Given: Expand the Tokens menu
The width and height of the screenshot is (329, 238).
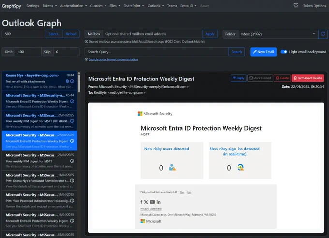Looking at the screenshot, I should pos(49,6).
